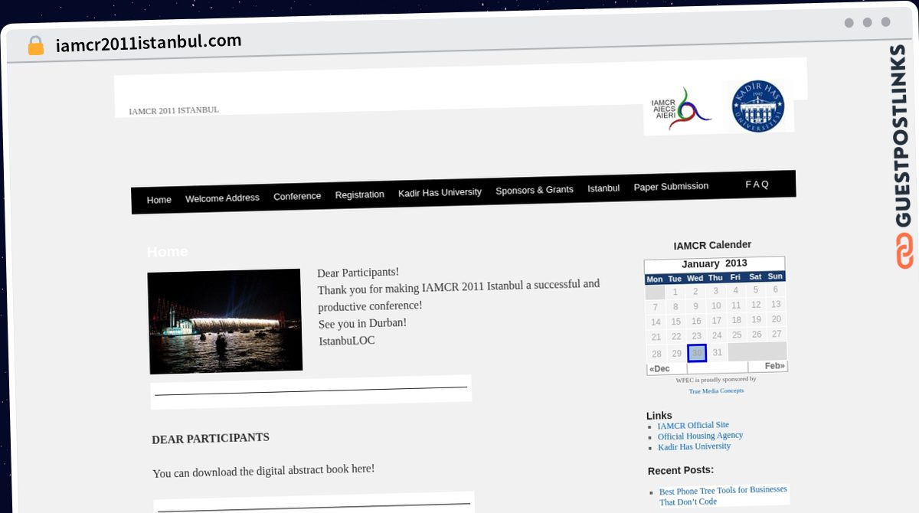Click the Home page heading
Viewport: 919px width, 513px height.
[x=167, y=252]
